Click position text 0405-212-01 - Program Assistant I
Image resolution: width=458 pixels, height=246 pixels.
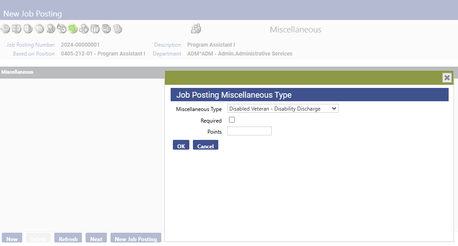pyautogui.click(x=103, y=54)
